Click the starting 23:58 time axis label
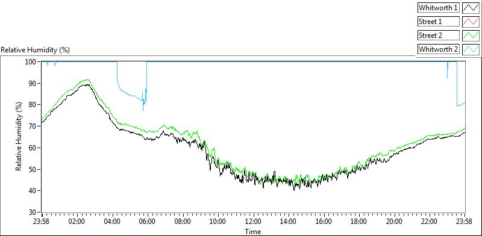482x236 pixels. (42, 221)
